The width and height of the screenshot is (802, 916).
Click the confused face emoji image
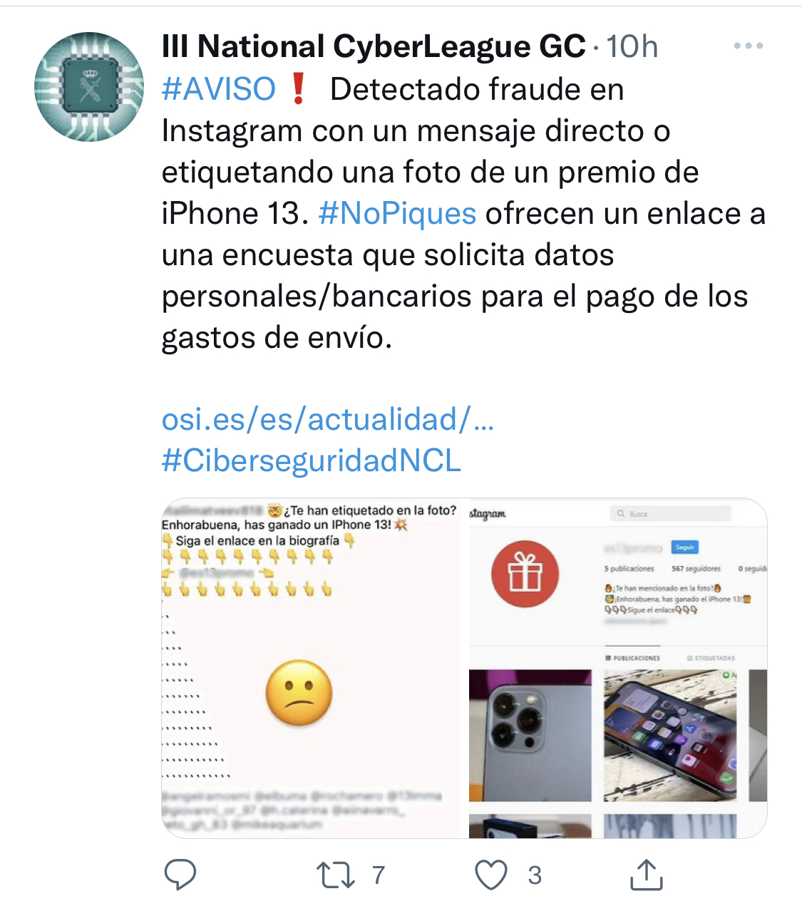coord(299,693)
